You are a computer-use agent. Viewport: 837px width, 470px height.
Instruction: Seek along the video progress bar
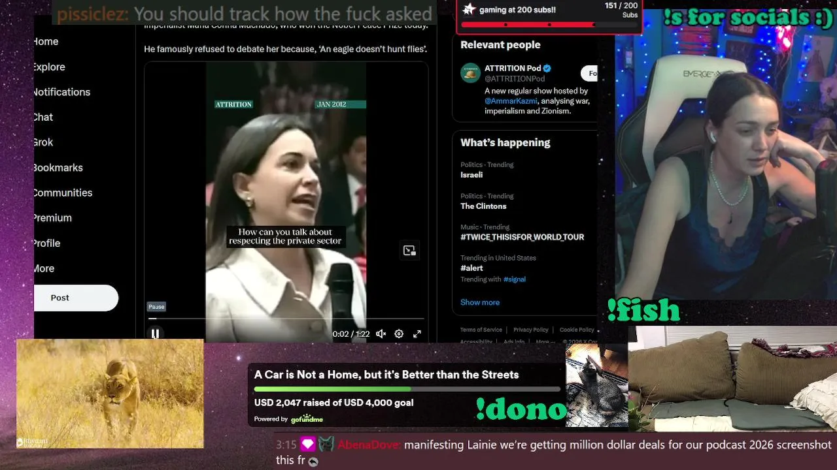[x=286, y=319]
